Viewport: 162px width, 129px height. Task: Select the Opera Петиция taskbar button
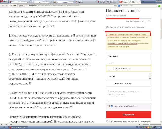[x=18, y=127]
